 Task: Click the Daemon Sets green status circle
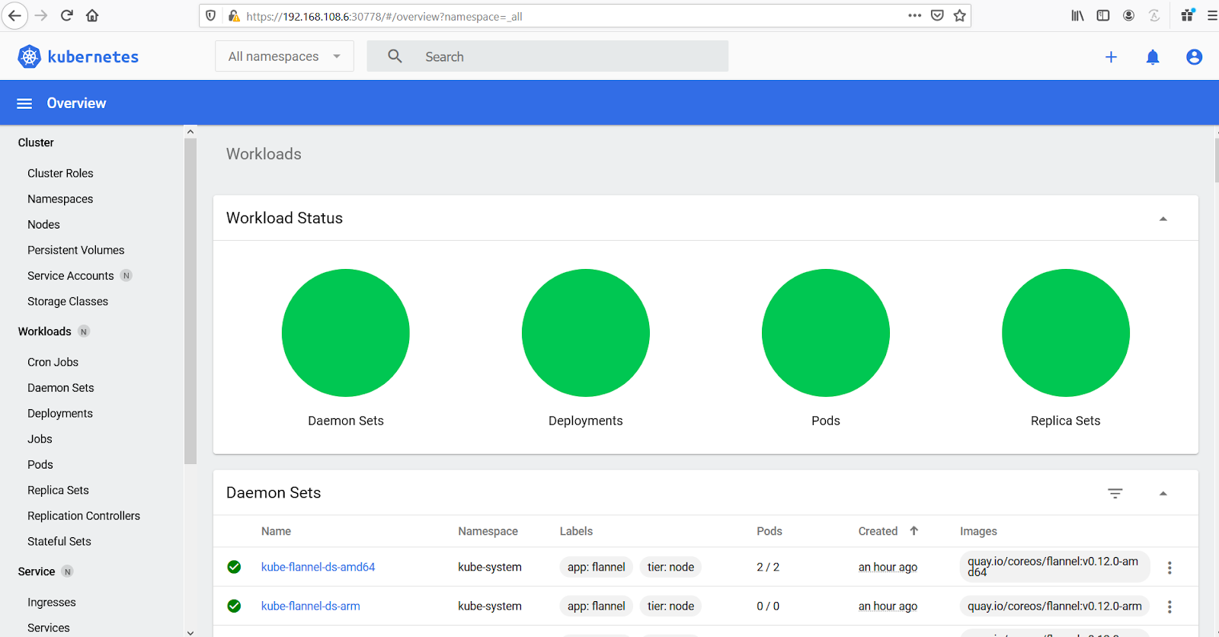coord(346,333)
